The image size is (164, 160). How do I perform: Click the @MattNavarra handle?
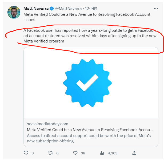tap(68, 9)
